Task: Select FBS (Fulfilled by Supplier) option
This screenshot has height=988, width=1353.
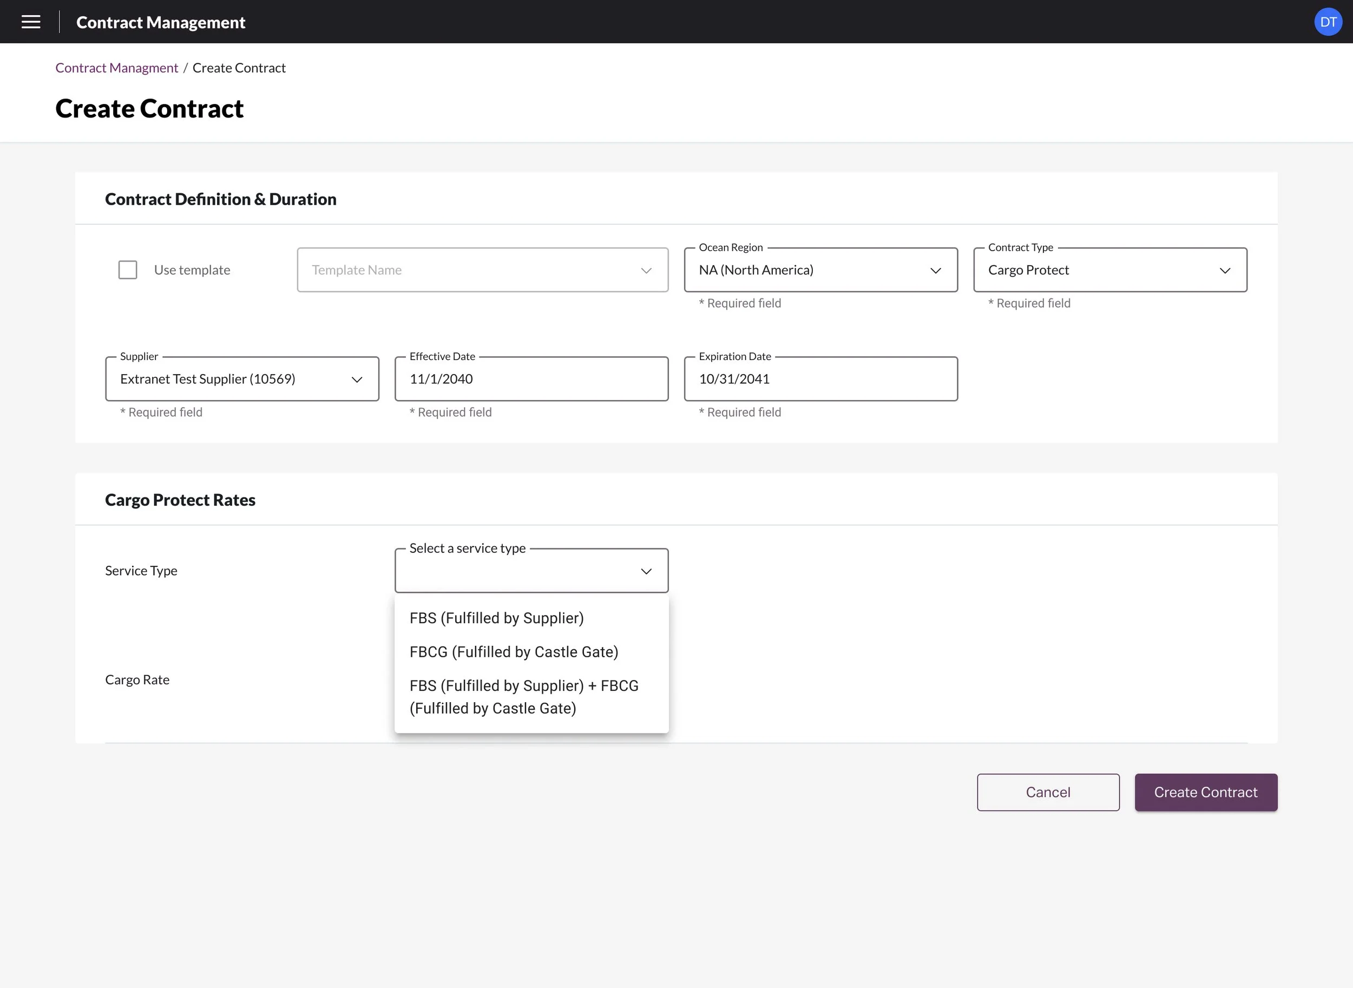Action: 496,618
